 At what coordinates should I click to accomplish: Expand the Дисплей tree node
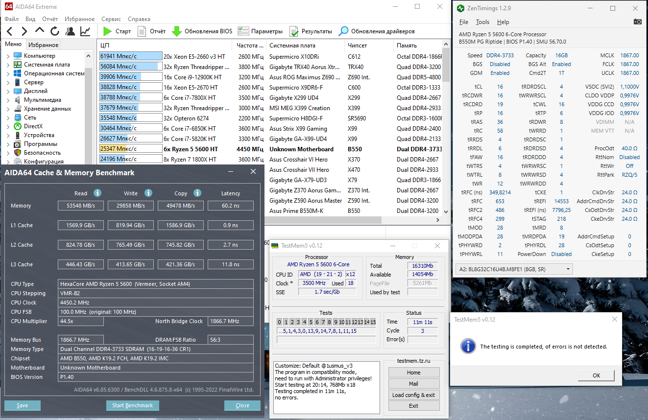8,91
